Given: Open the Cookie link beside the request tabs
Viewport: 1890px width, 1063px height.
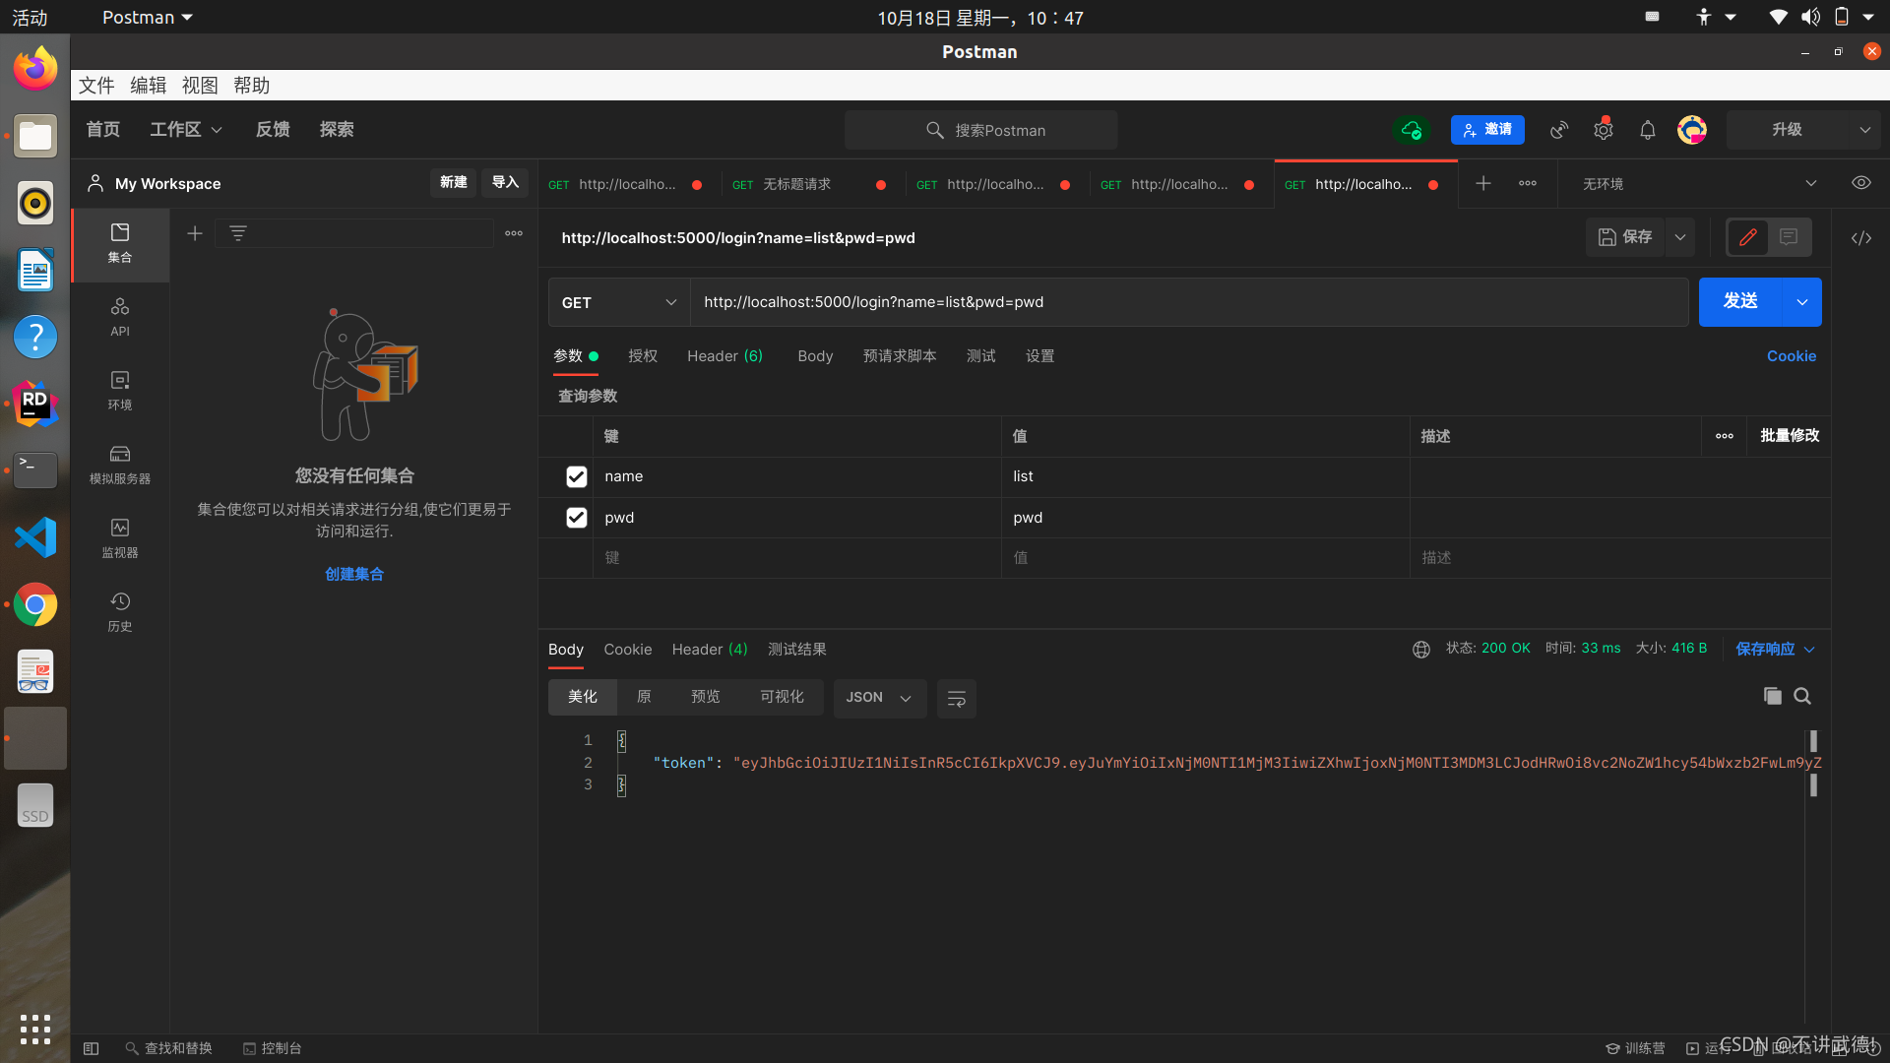Looking at the screenshot, I should click(1792, 356).
